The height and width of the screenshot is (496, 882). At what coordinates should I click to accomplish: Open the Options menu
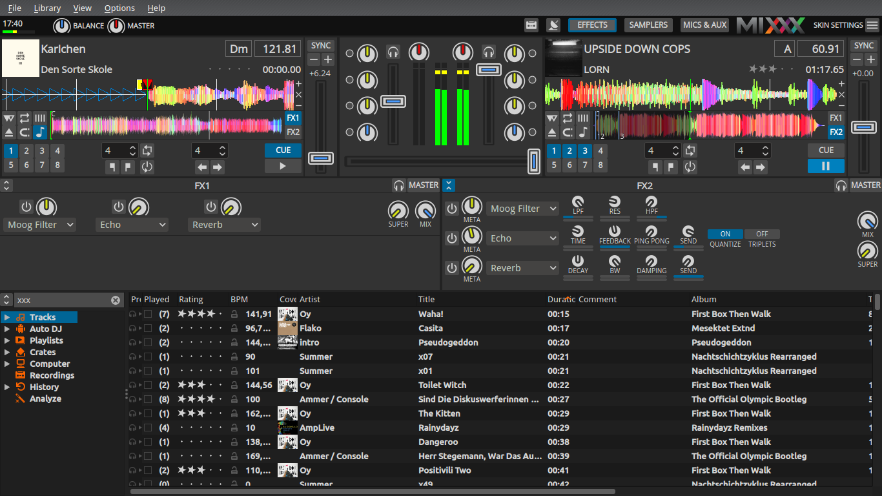[119, 8]
